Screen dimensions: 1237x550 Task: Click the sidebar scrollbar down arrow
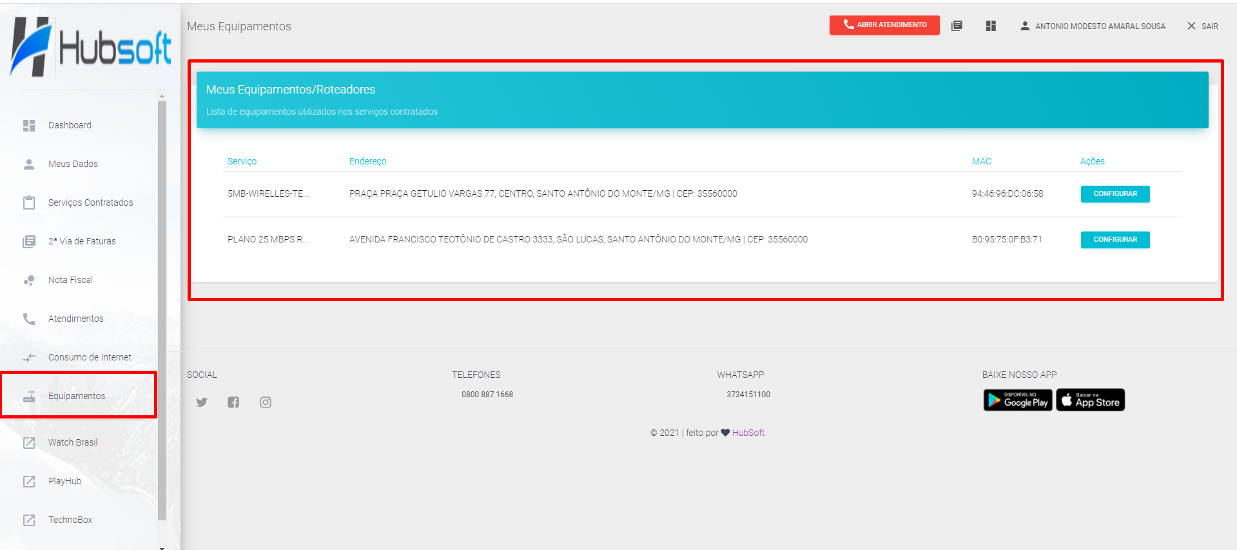click(162, 547)
